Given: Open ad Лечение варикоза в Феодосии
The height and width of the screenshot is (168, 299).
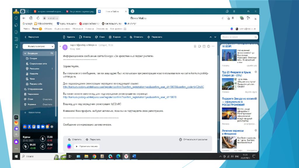Looking at the screenshot, I should pyautogui.click(x=233, y=132).
